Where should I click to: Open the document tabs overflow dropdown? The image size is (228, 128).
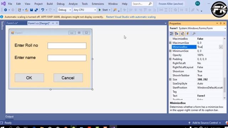tap(165, 23)
